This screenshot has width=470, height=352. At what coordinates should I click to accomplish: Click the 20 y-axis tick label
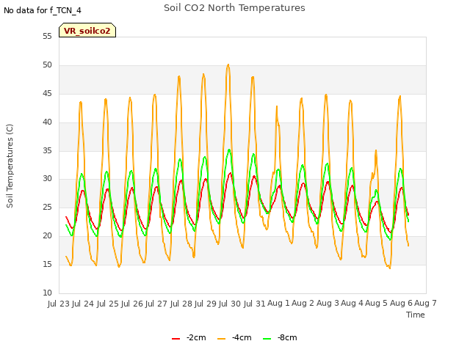(47, 236)
